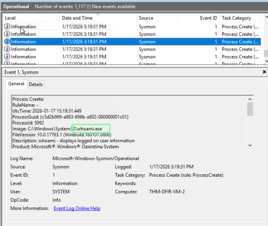Click the whoami.exe Image path text
The height and width of the screenshot is (226, 268).
(91, 129)
